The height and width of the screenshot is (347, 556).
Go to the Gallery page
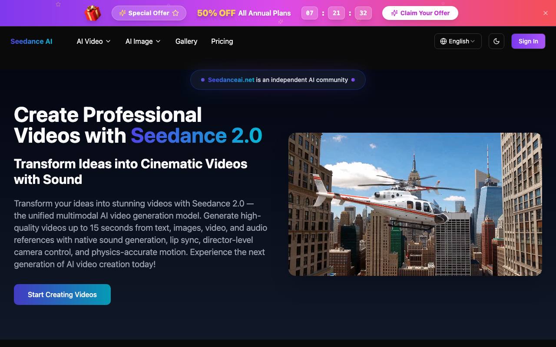186,41
